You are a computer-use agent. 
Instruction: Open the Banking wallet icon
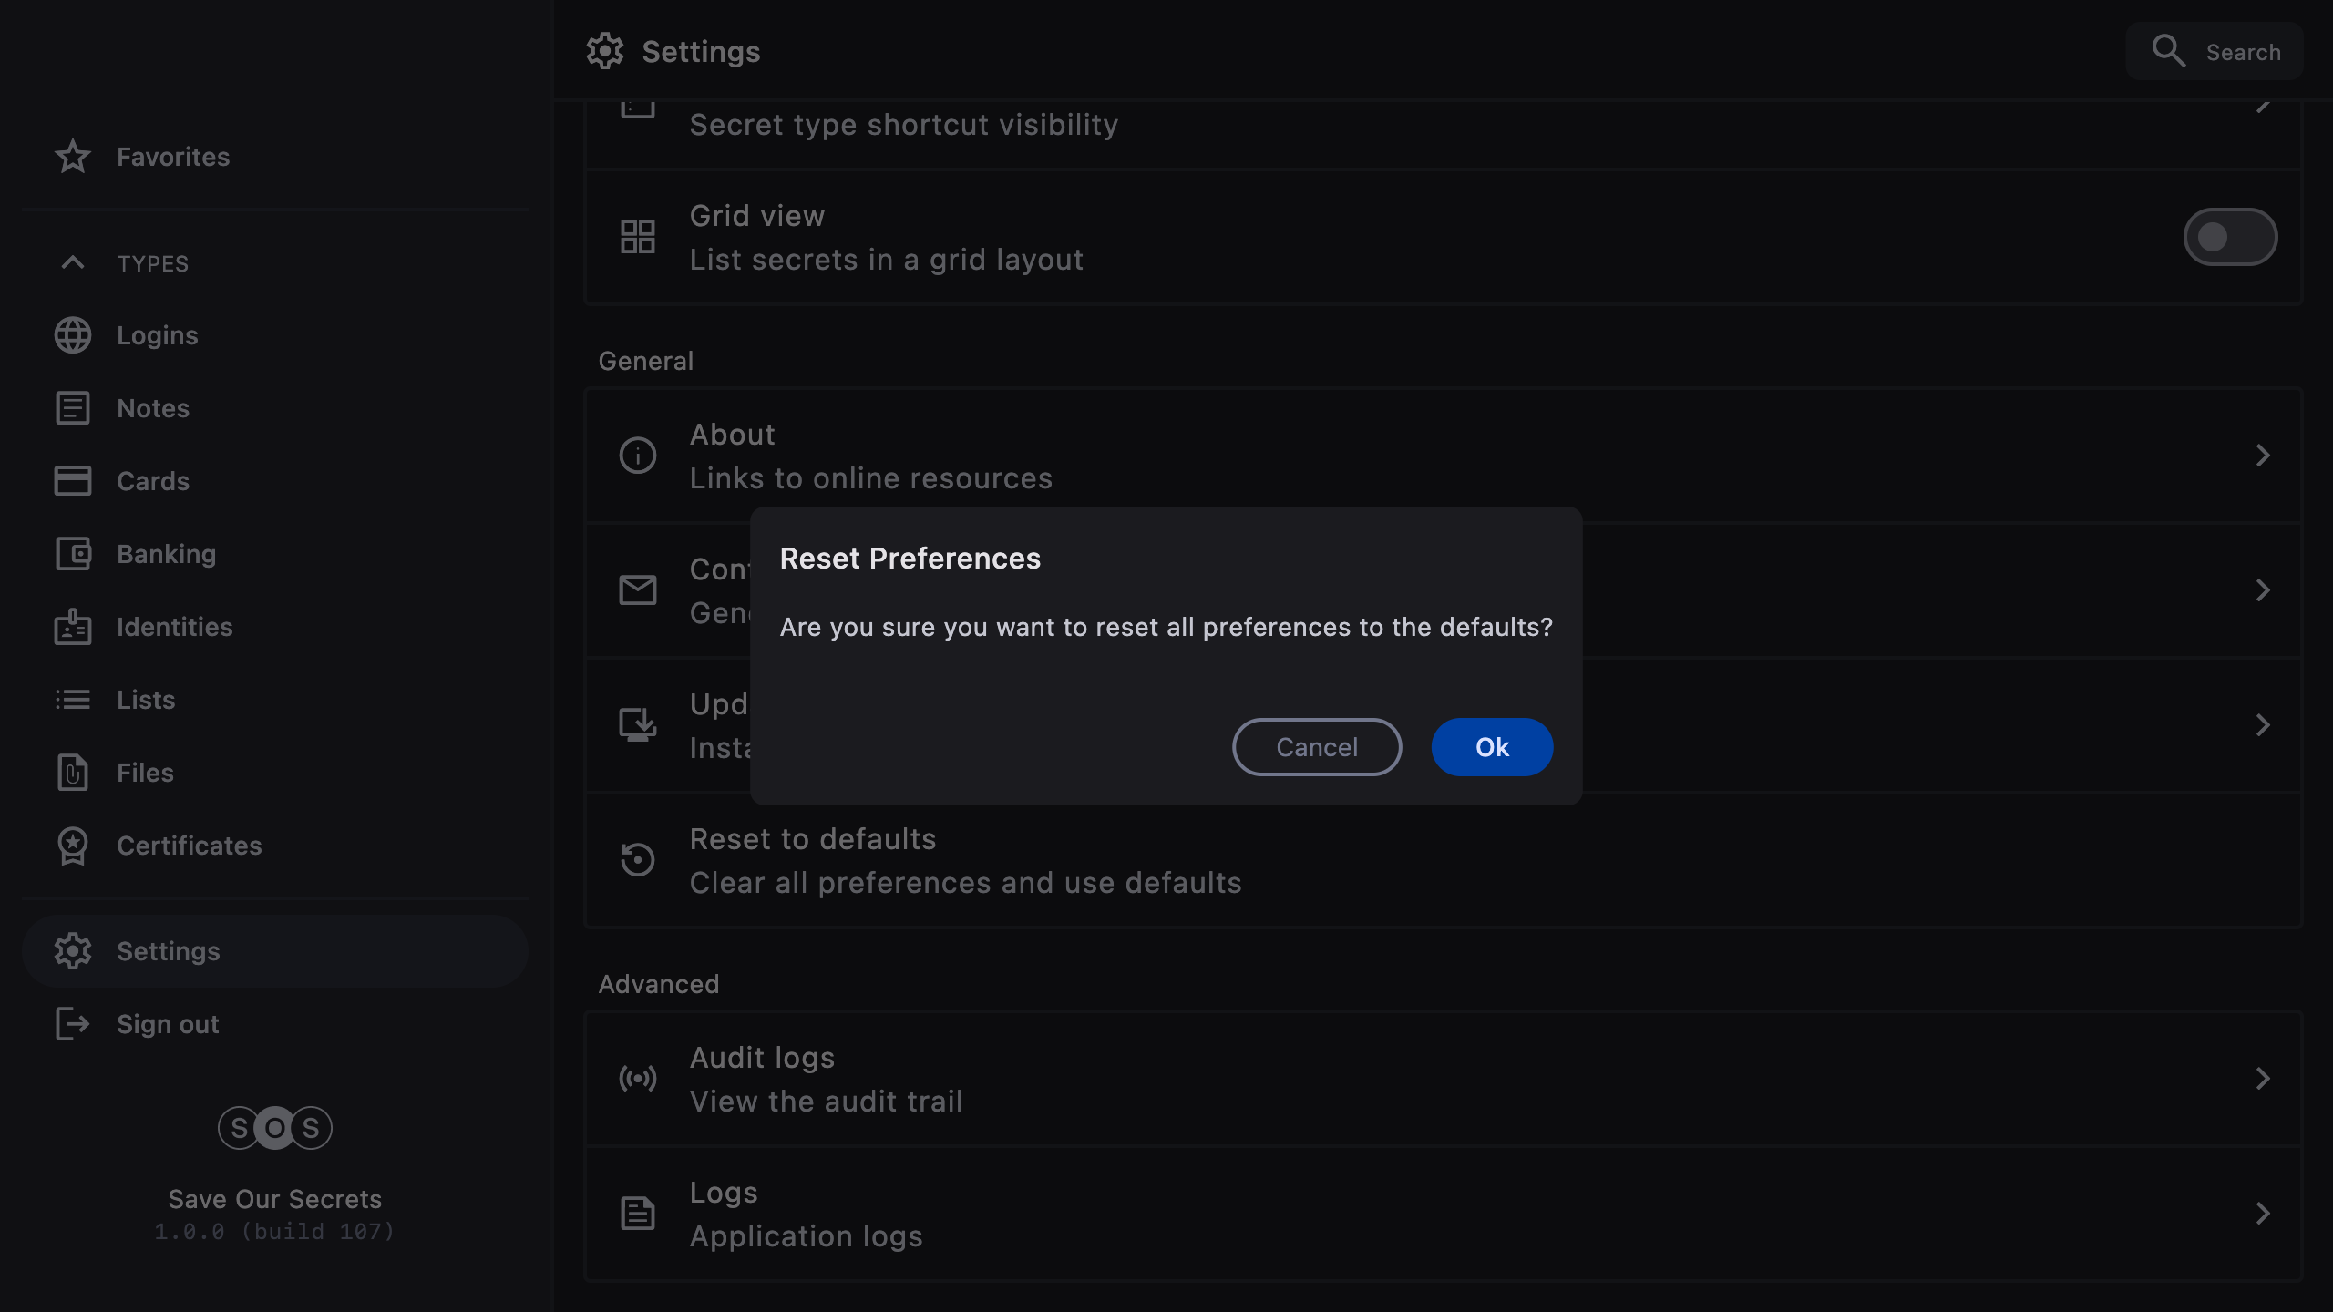pyautogui.click(x=73, y=554)
